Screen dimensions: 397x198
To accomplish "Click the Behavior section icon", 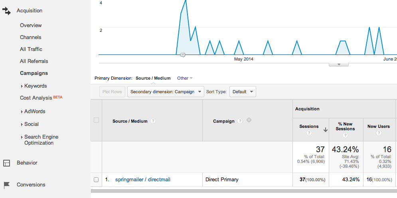I will click(x=6, y=163).
